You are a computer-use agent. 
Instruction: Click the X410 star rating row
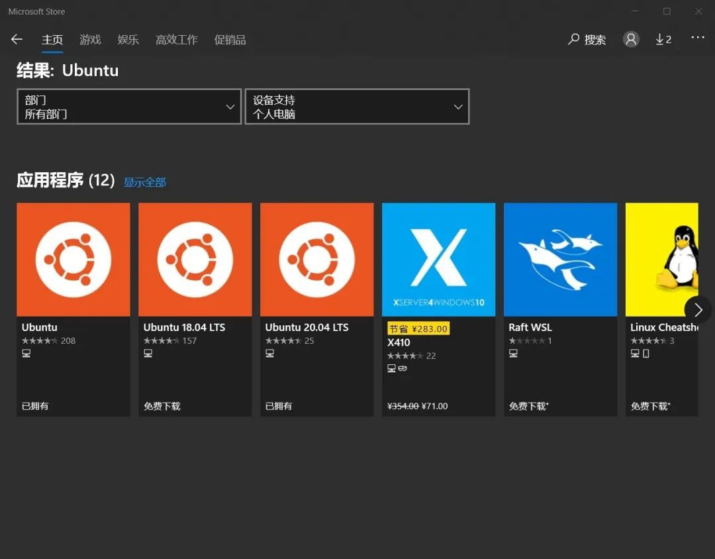coord(412,355)
